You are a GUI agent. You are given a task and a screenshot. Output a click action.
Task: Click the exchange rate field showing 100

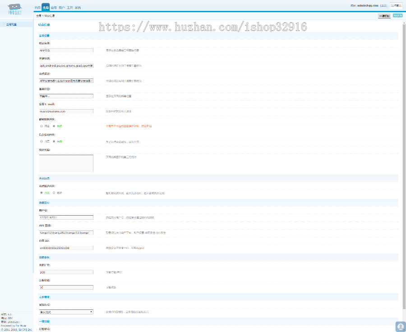click(x=66, y=272)
